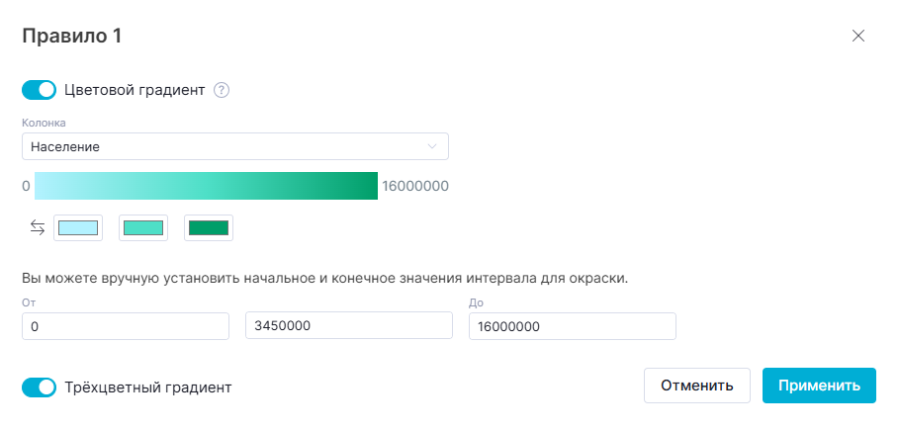Swap gradient colors with arrows icon
Screen dimensions: 900x430
38,227
